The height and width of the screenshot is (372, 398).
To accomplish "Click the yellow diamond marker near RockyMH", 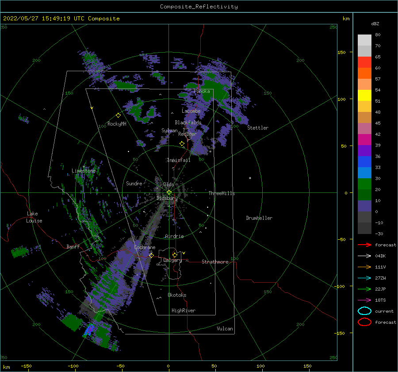I will tap(118, 115).
